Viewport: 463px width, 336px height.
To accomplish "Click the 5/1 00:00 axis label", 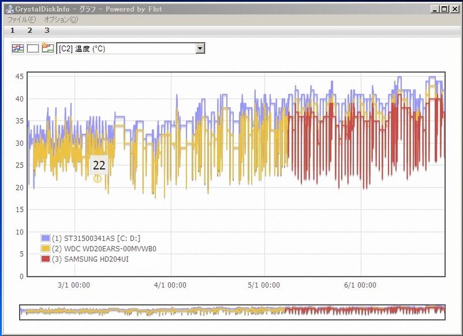I will [x=264, y=285].
